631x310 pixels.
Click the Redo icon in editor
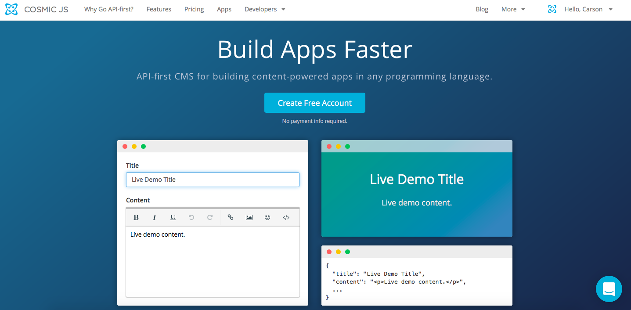click(x=210, y=217)
